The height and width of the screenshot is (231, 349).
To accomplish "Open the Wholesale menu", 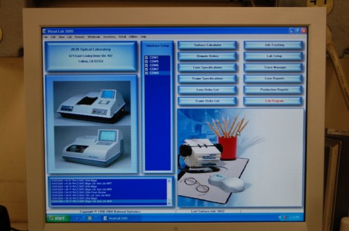I will coord(94,37).
